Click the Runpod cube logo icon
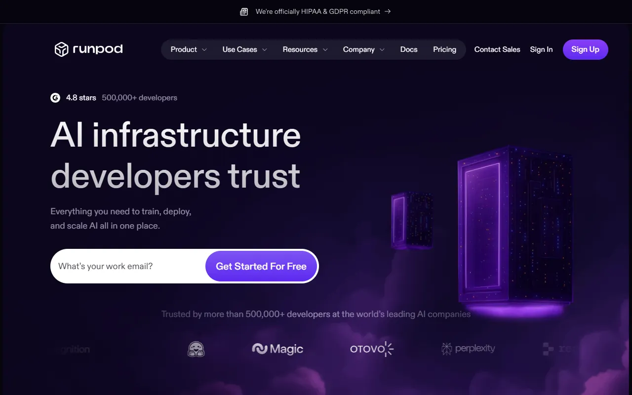 point(61,49)
